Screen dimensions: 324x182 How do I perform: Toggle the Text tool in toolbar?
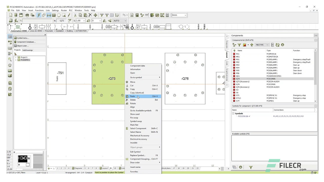54,15
